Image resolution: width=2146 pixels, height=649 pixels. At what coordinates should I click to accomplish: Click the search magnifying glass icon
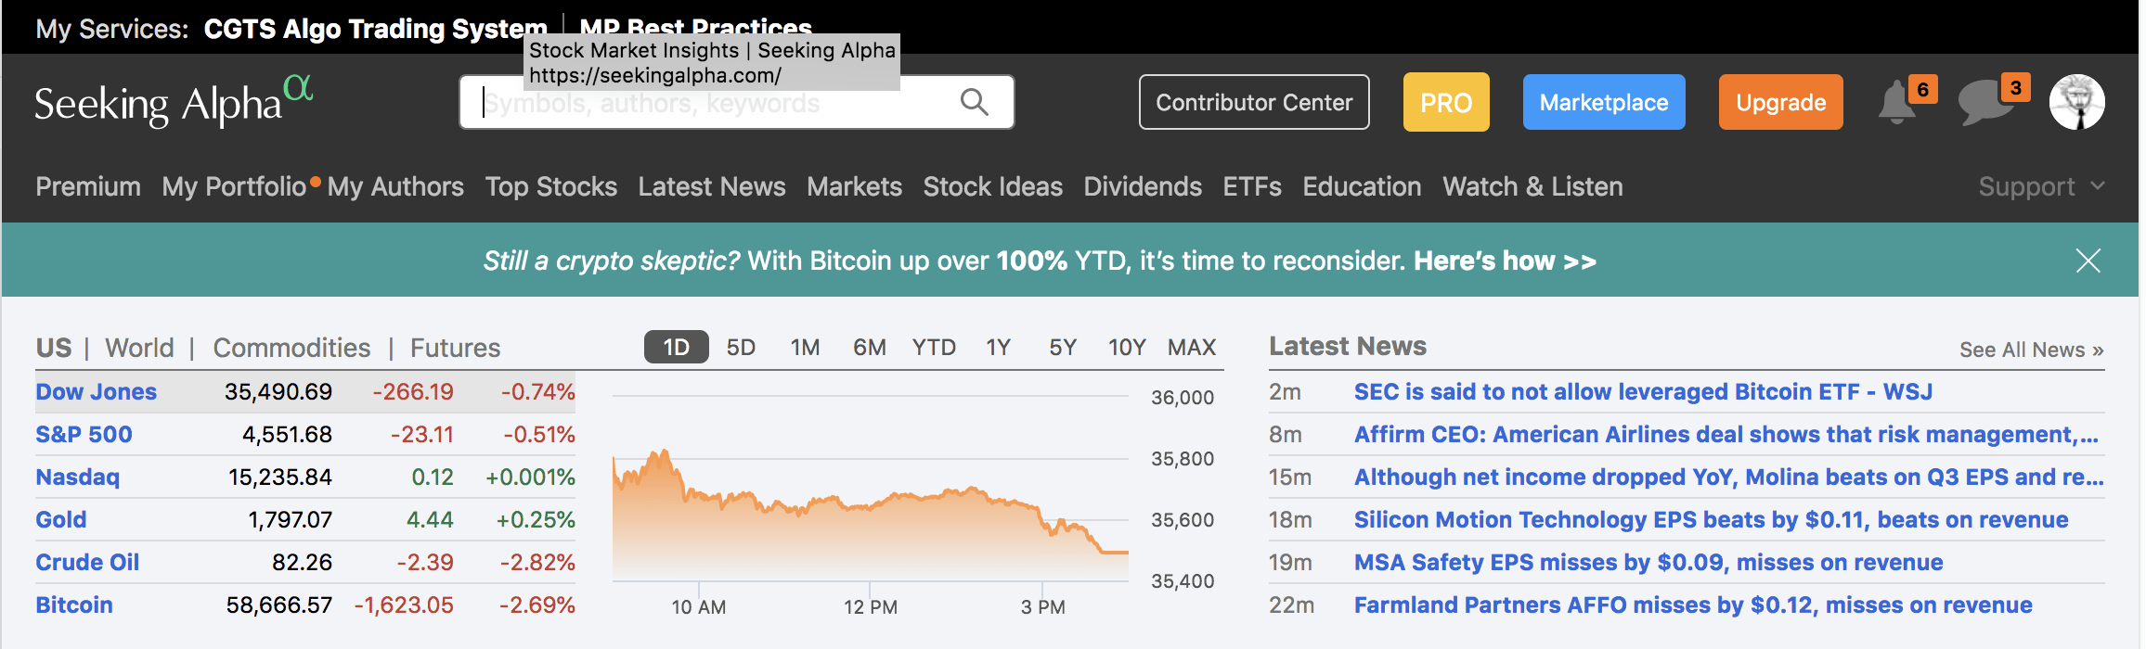[974, 102]
